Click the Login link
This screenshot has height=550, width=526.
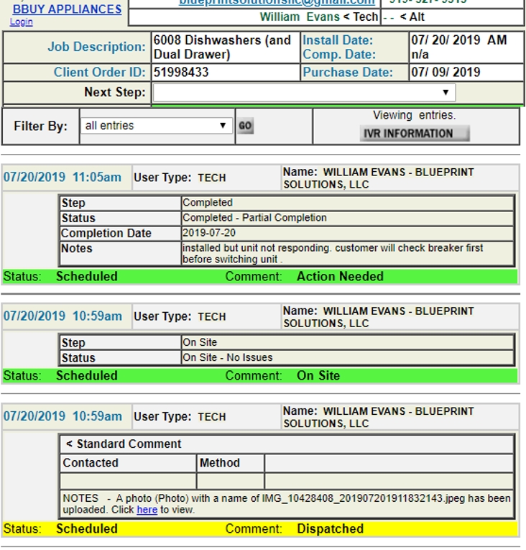pos(21,22)
